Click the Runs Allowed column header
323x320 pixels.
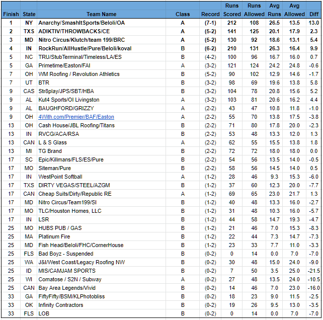tap(254, 10)
